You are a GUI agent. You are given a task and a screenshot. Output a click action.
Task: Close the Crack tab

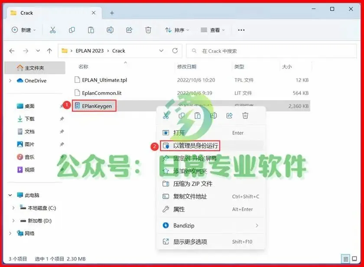point(94,13)
